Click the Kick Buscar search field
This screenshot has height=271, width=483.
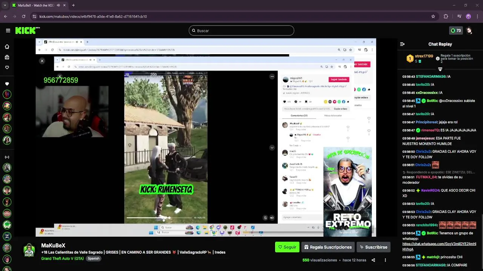click(241, 30)
